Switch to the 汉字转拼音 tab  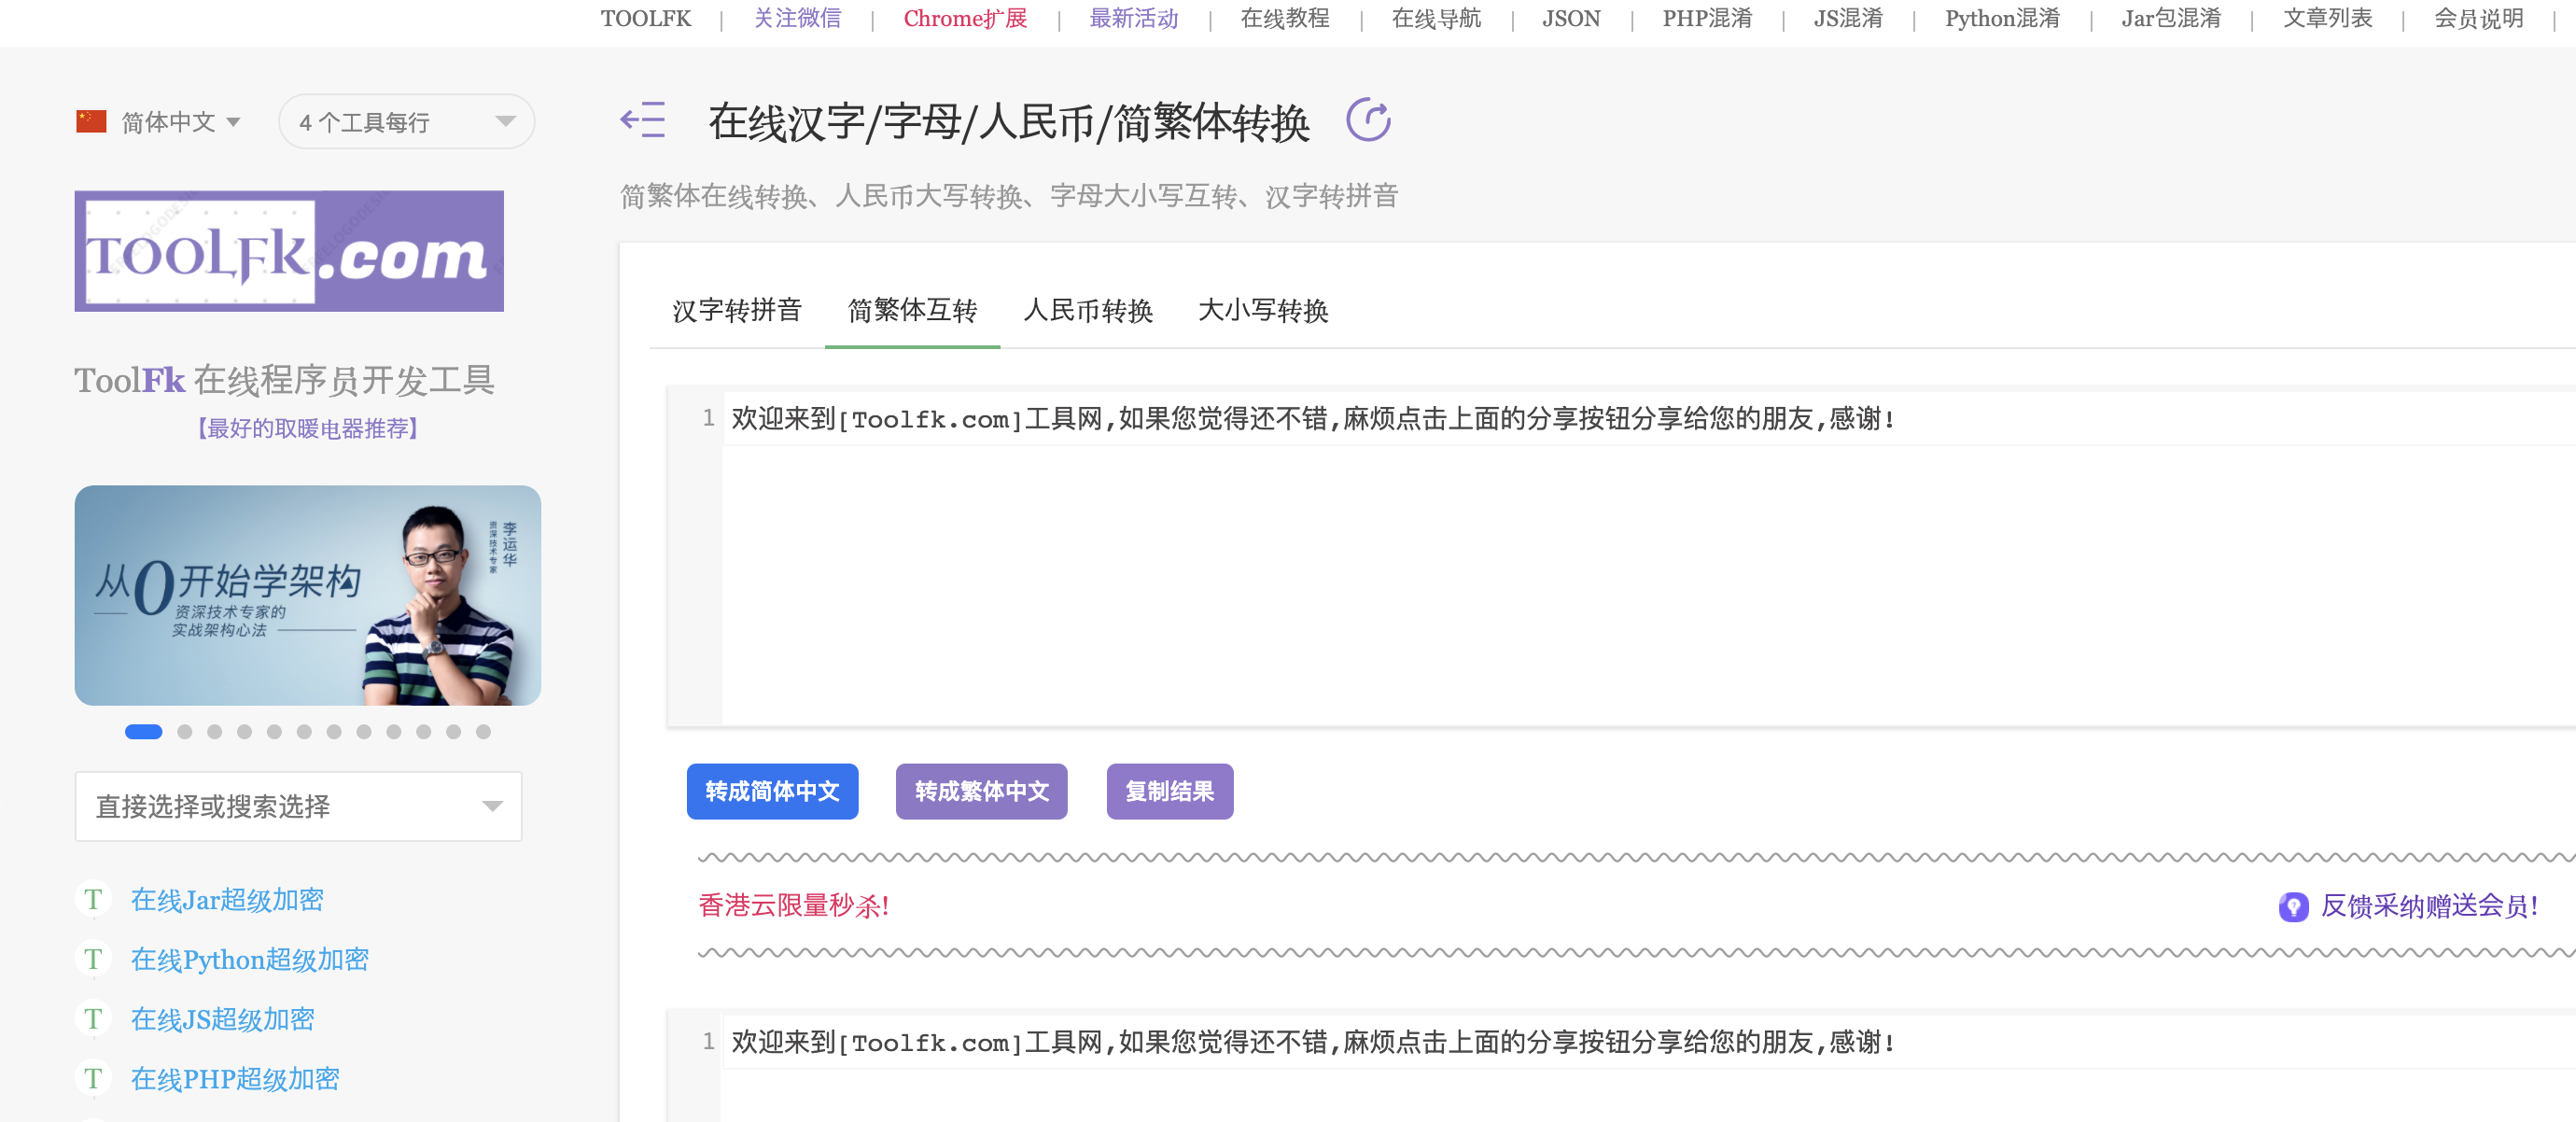coord(737,311)
